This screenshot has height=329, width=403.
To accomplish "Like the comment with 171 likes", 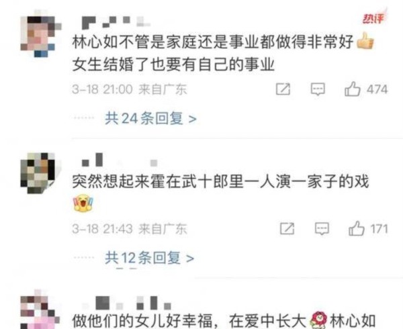I will point(357,228).
